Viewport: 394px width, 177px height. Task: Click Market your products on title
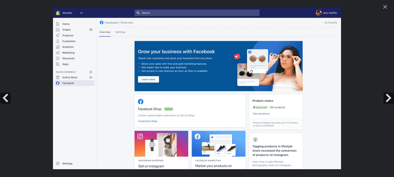213,166
